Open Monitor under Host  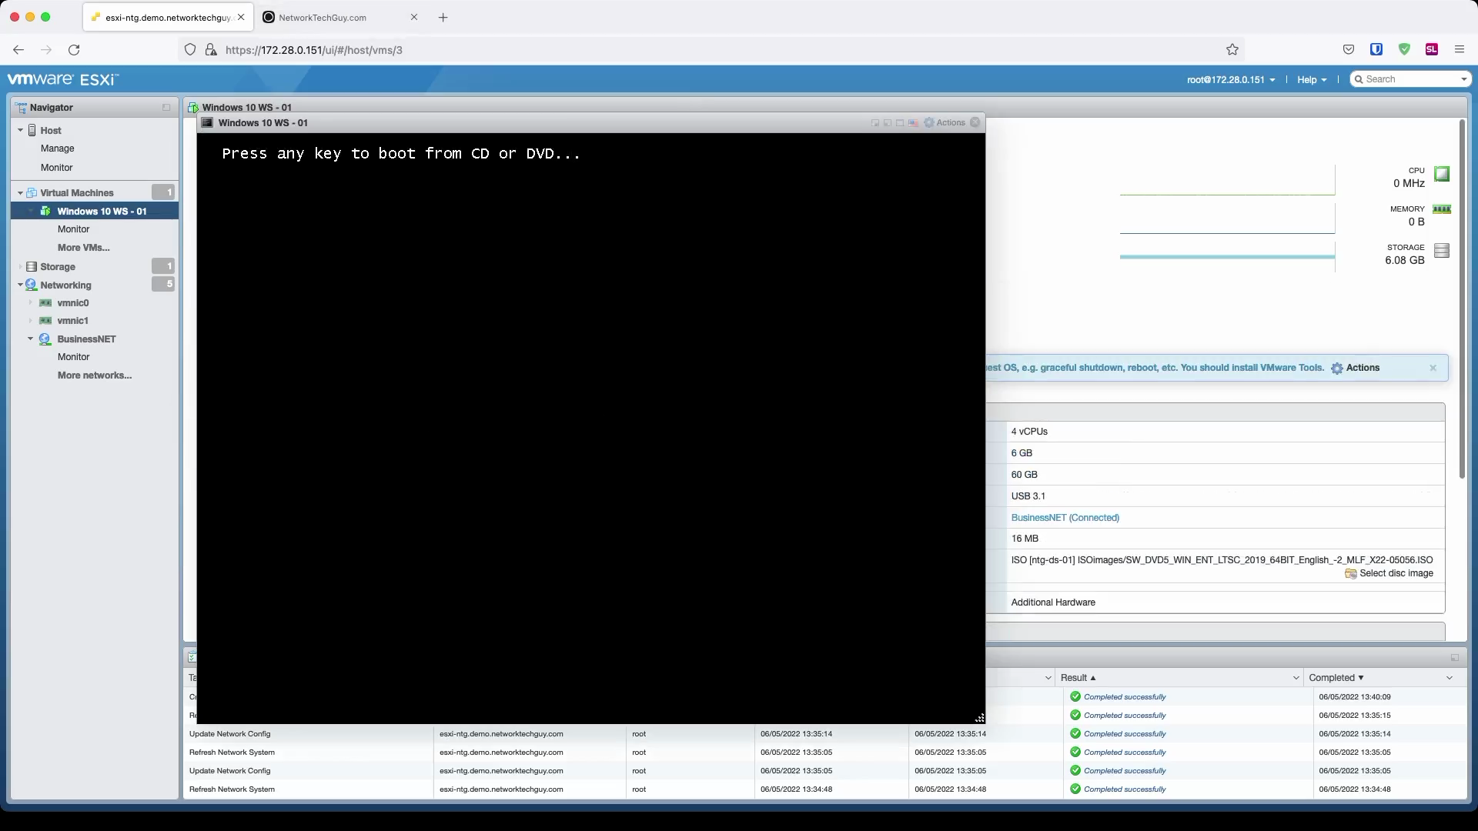pos(57,168)
